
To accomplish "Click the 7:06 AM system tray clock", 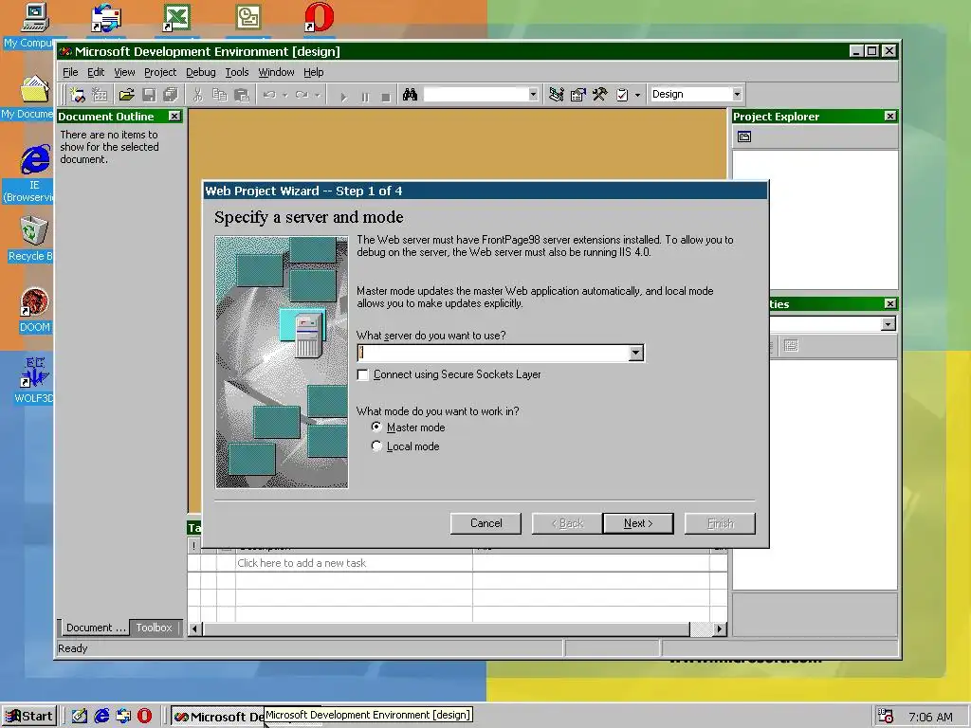I will [930, 717].
